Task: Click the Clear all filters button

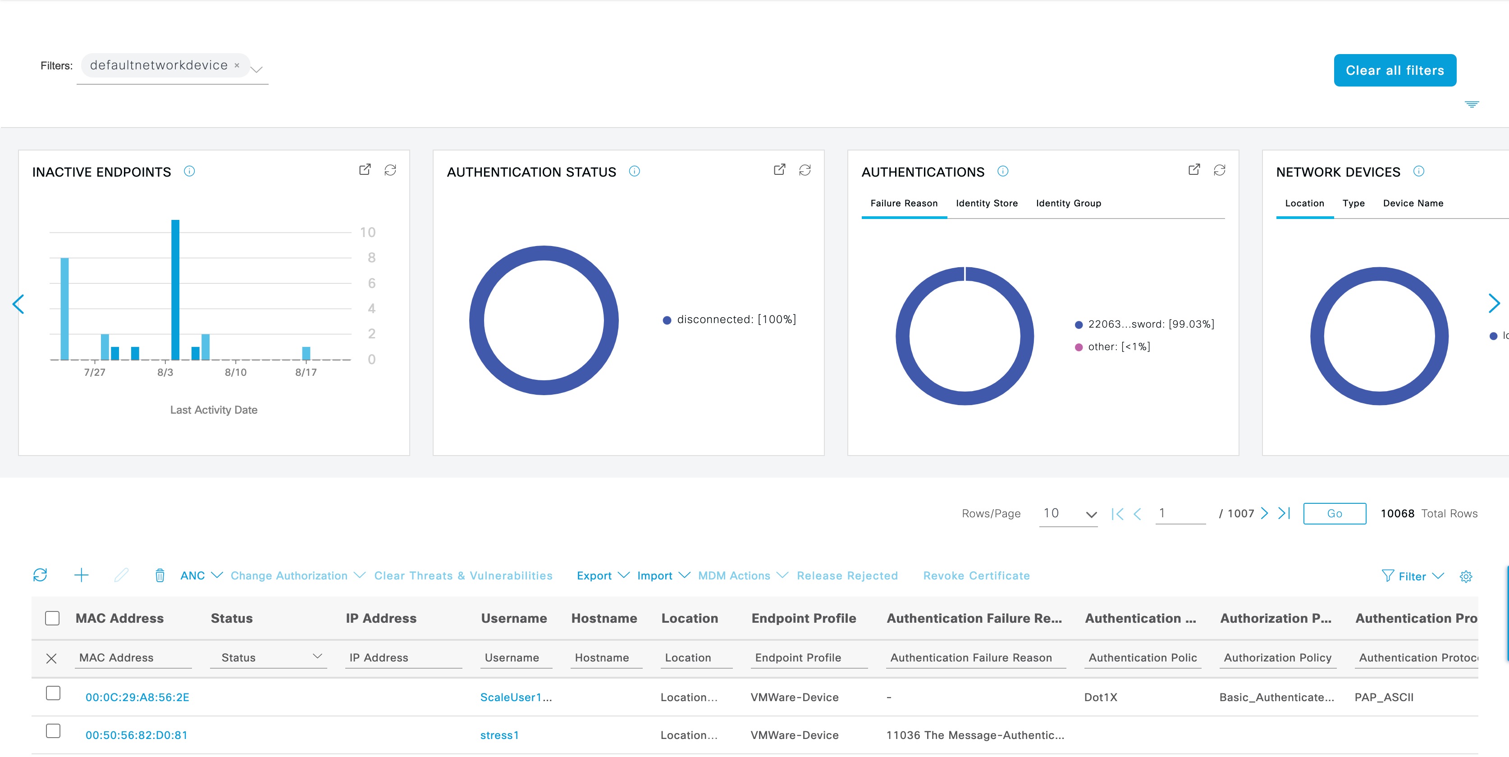Action: pyautogui.click(x=1395, y=70)
